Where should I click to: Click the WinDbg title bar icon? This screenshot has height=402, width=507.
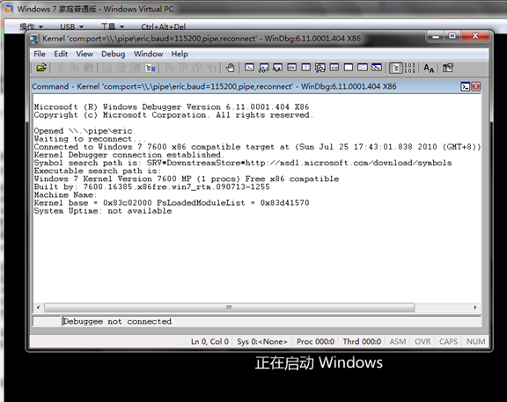(x=34, y=39)
